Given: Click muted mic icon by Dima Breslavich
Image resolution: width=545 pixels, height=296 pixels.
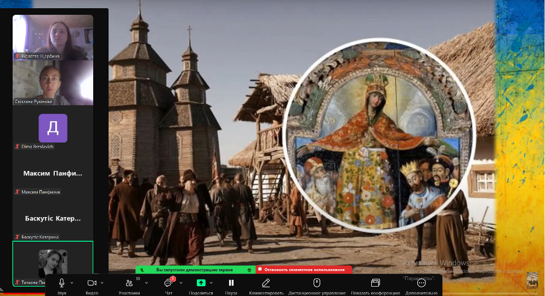Looking at the screenshot, I should point(16,146).
